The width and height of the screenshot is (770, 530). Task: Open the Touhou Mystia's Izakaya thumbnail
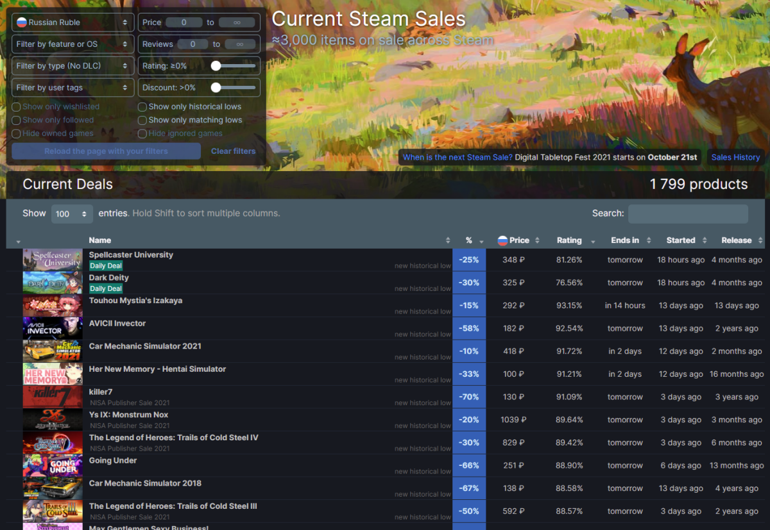coord(53,306)
